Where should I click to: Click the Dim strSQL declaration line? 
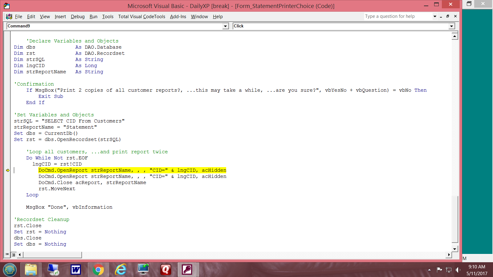[x=59, y=59]
